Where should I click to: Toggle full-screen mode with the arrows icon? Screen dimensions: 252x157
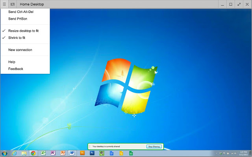click(x=239, y=4)
